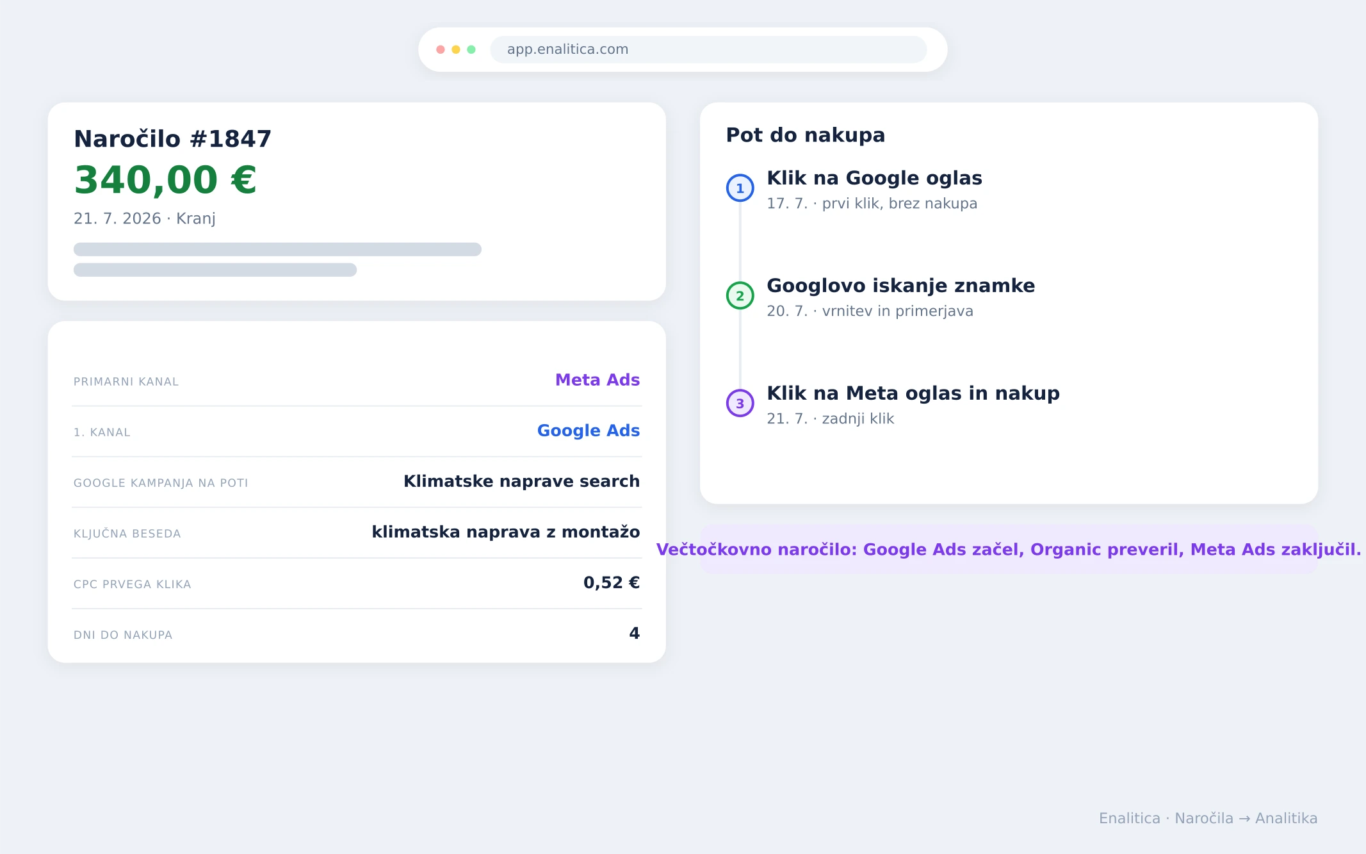This screenshot has width=1366, height=854.
Task: Click the 340,00 € order amount
Action: pos(165,180)
